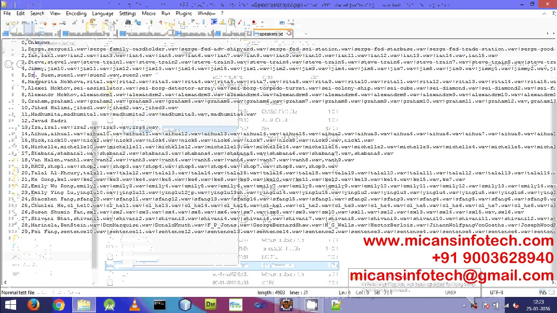Click the volume icon in system tray
Image resolution: width=557 pixels, height=313 pixels.
click(x=516, y=306)
